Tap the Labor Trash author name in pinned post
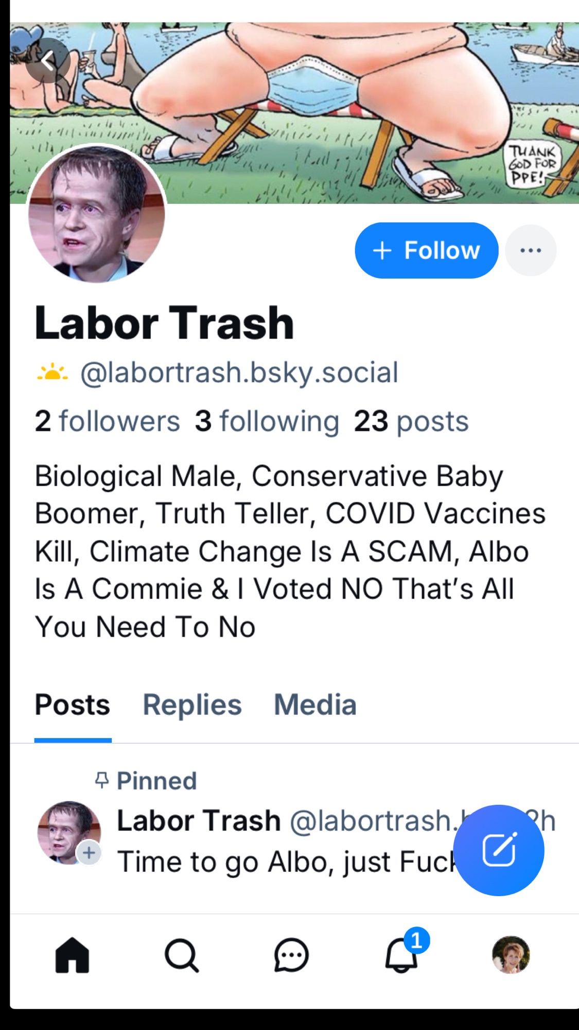Viewport: 579px width, 1030px height. click(199, 820)
